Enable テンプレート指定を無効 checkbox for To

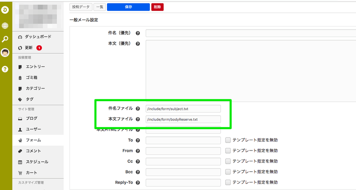pos(228,140)
